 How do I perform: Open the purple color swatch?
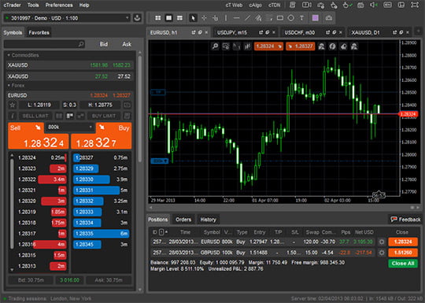click(x=316, y=18)
